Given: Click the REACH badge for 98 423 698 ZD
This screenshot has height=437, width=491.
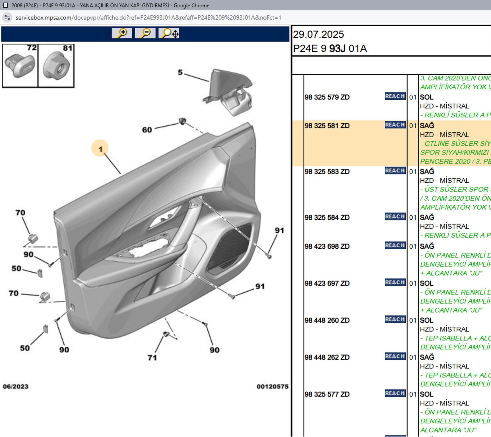Looking at the screenshot, I should pos(395,246).
